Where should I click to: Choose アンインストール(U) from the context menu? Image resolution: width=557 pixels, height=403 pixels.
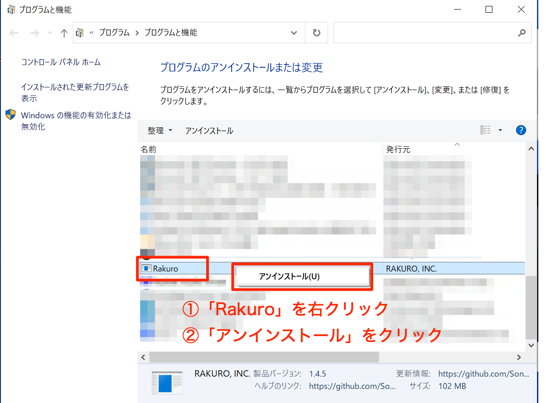click(x=302, y=277)
